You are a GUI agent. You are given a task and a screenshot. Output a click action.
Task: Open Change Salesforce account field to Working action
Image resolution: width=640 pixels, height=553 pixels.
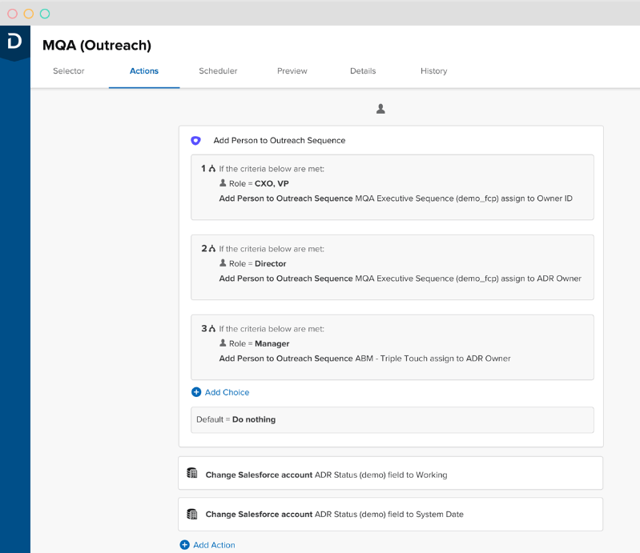(391, 473)
